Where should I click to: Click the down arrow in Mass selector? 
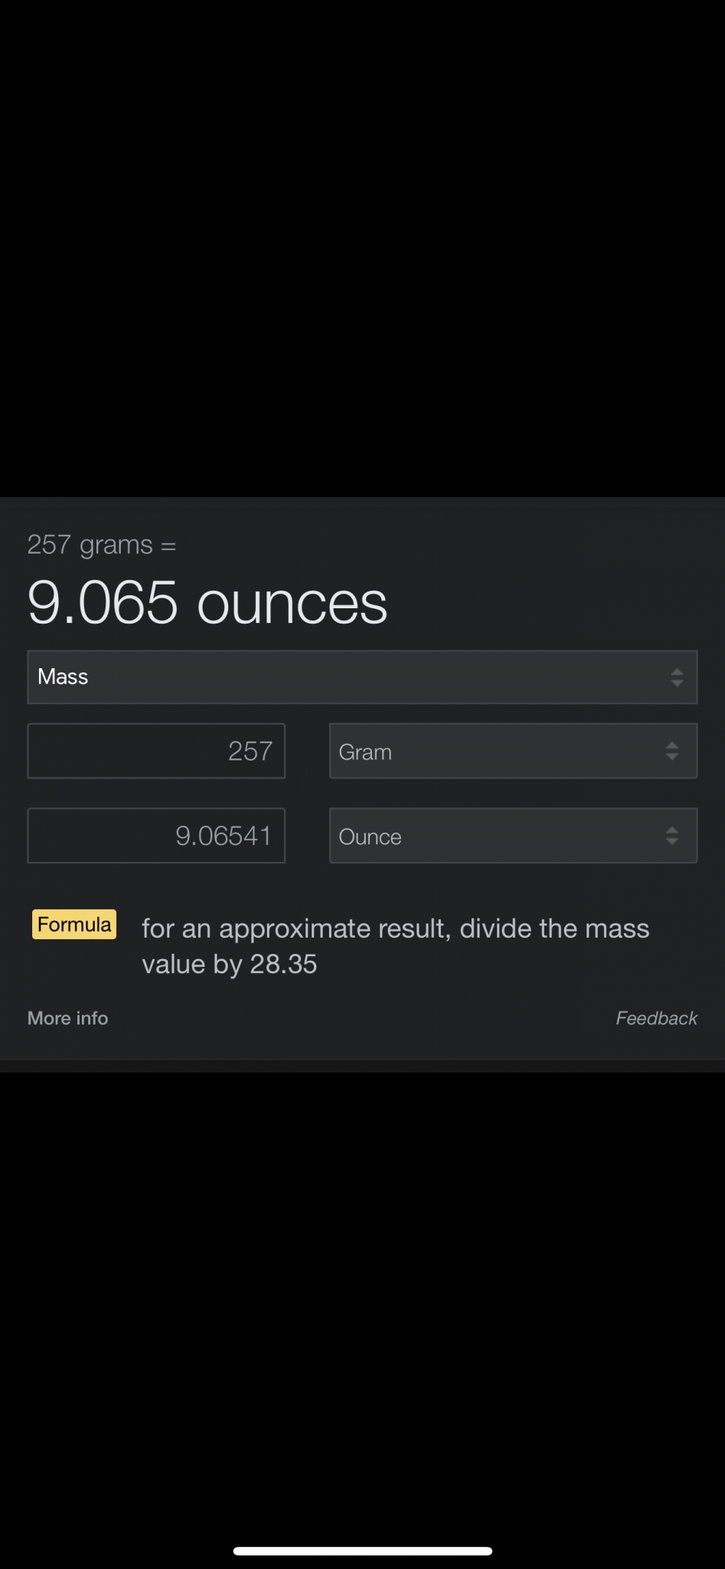coord(677,683)
